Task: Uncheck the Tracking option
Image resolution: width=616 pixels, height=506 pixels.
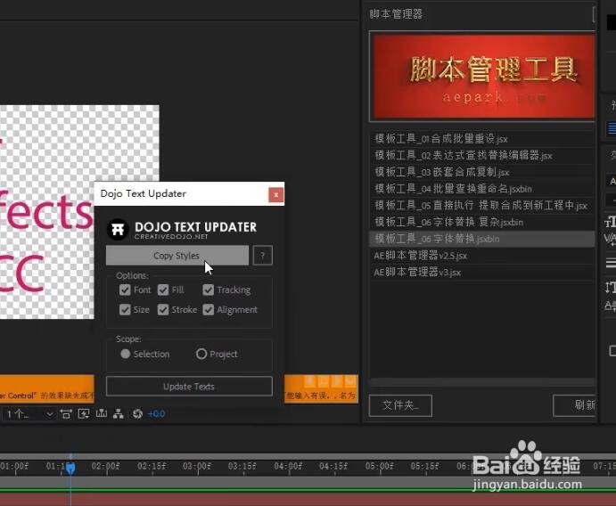Action: [x=209, y=290]
